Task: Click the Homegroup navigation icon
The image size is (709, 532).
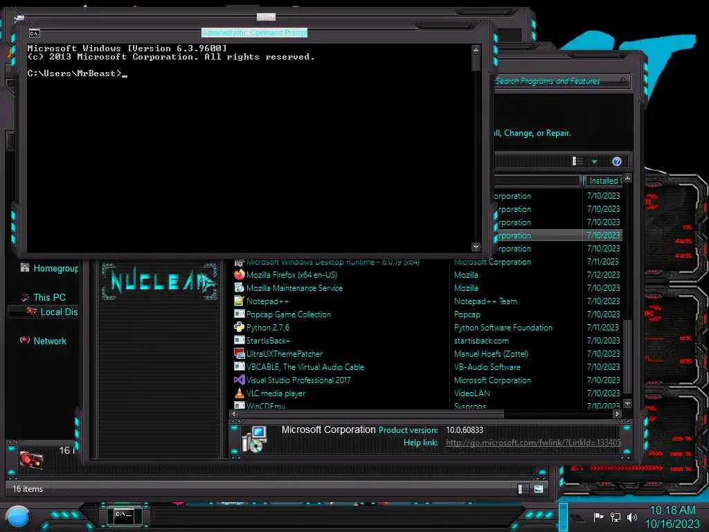Action: [x=25, y=268]
